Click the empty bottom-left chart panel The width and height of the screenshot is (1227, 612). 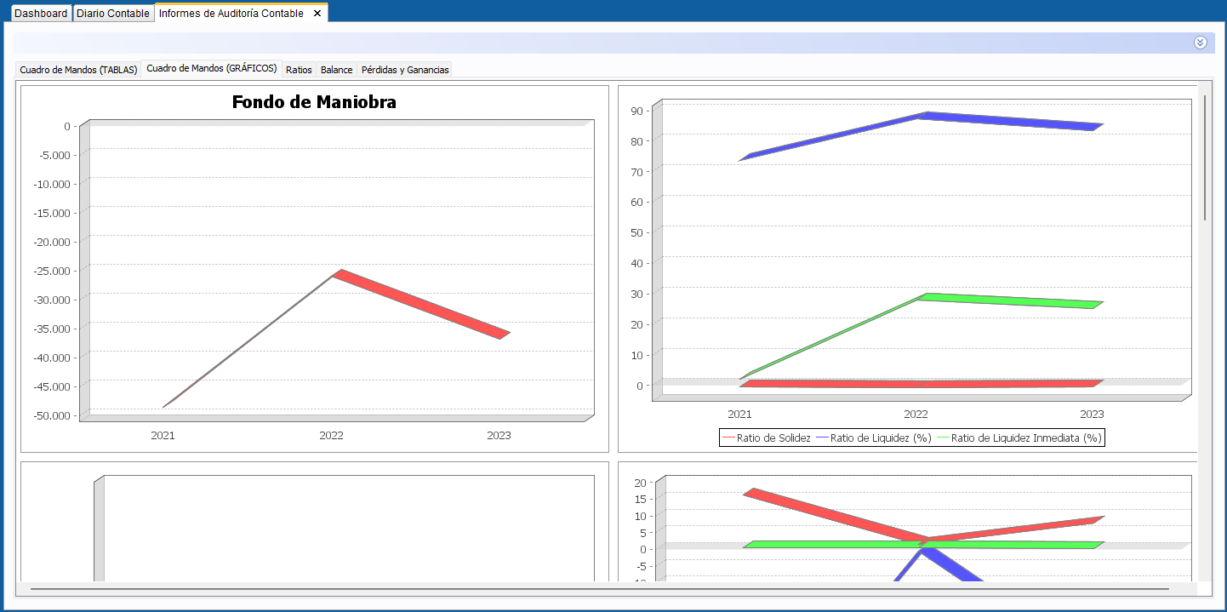pos(340,528)
